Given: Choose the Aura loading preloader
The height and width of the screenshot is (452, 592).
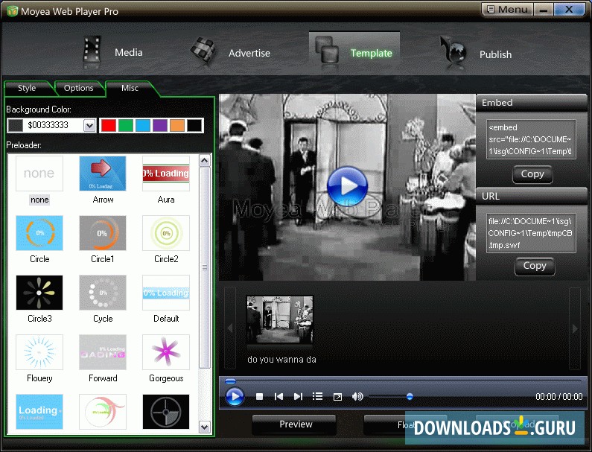Looking at the screenshot, I should click(166, 174).
